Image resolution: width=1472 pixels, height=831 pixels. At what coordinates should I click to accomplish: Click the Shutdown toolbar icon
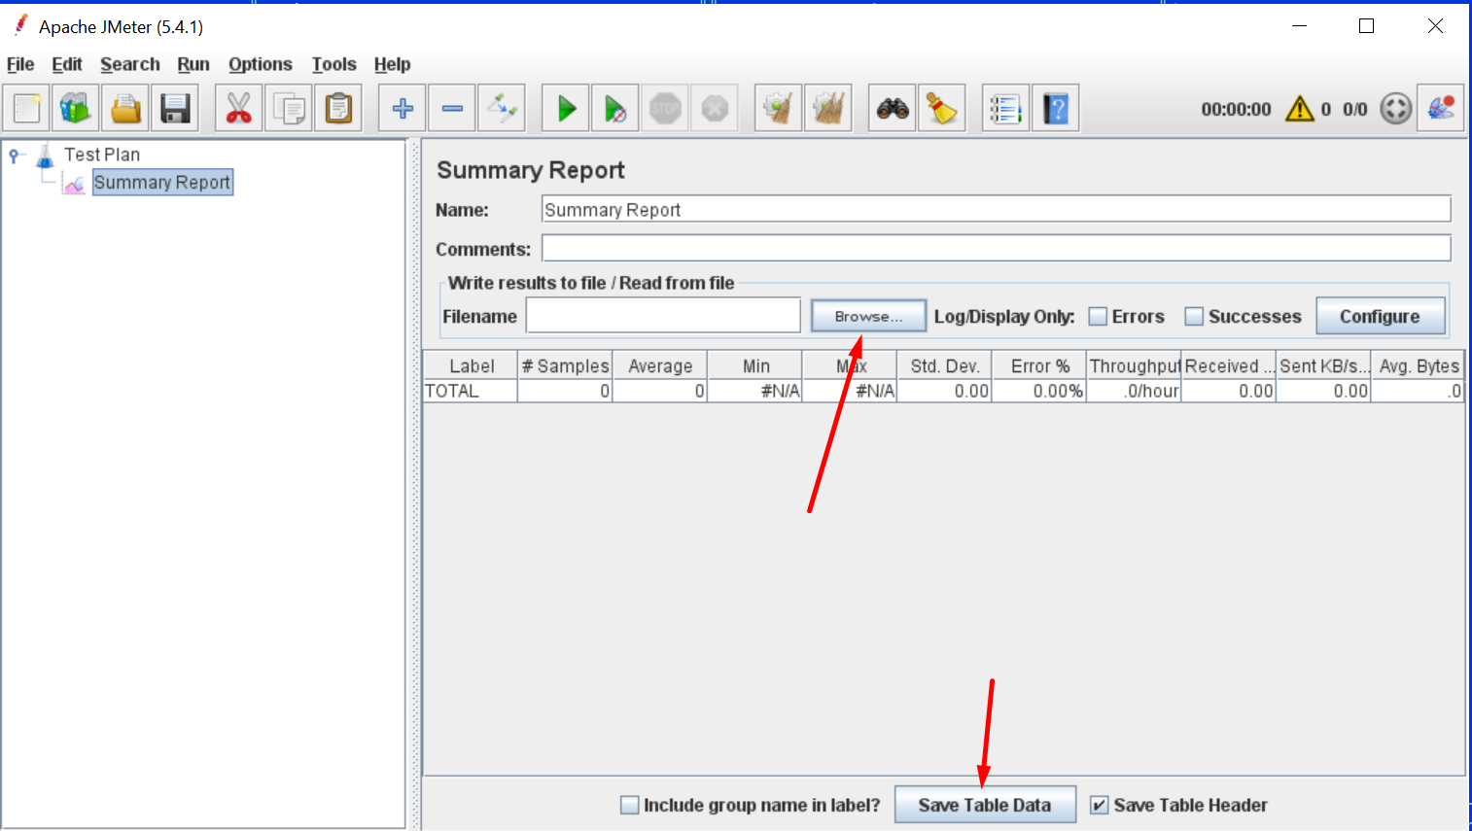pos(715,108)
